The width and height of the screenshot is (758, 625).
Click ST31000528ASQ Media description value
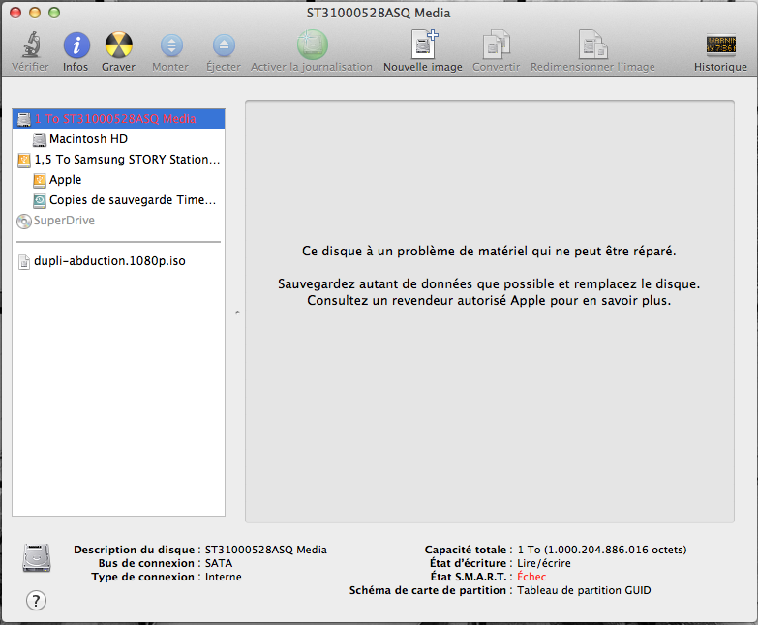(x=266, y=550)
